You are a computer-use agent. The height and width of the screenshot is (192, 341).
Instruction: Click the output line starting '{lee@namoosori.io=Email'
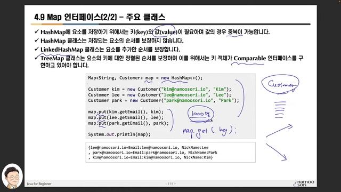(148, 148)
